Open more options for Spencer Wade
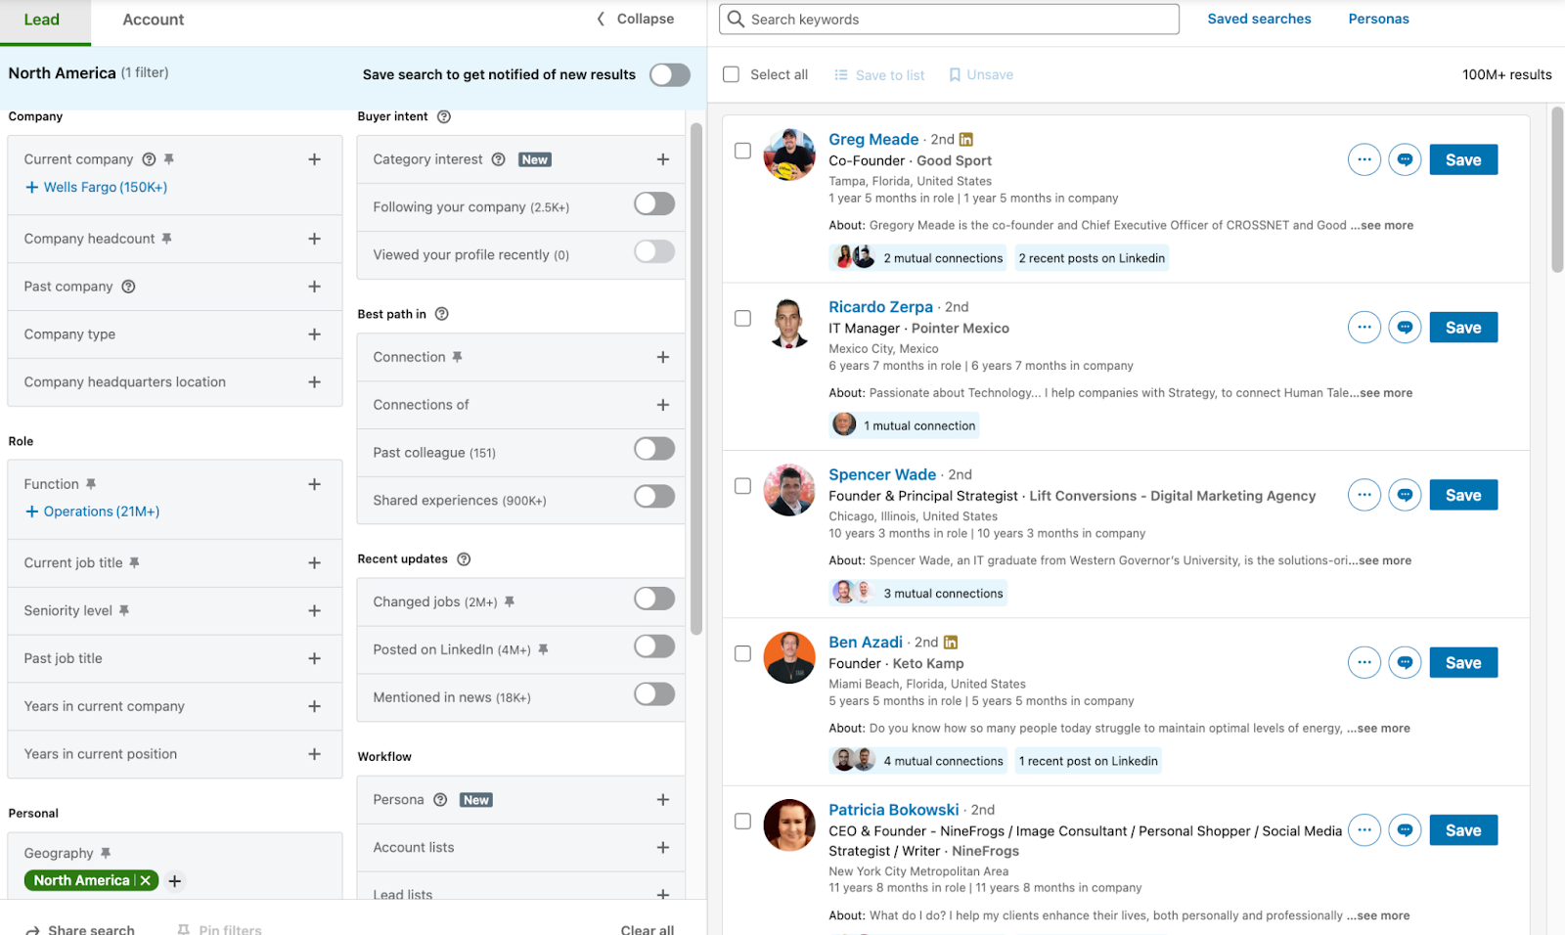Viewport: 1565px width, 935px height. pyautogui.click(x=1364, y=495)
